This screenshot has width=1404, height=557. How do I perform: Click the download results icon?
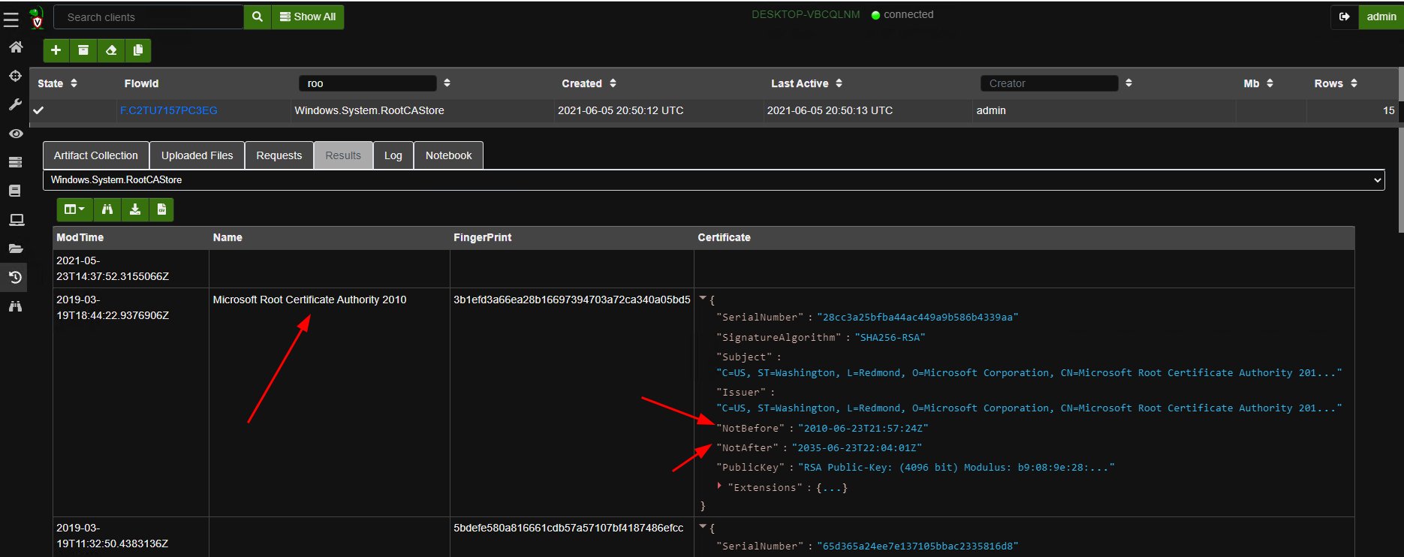coord(135,209)
